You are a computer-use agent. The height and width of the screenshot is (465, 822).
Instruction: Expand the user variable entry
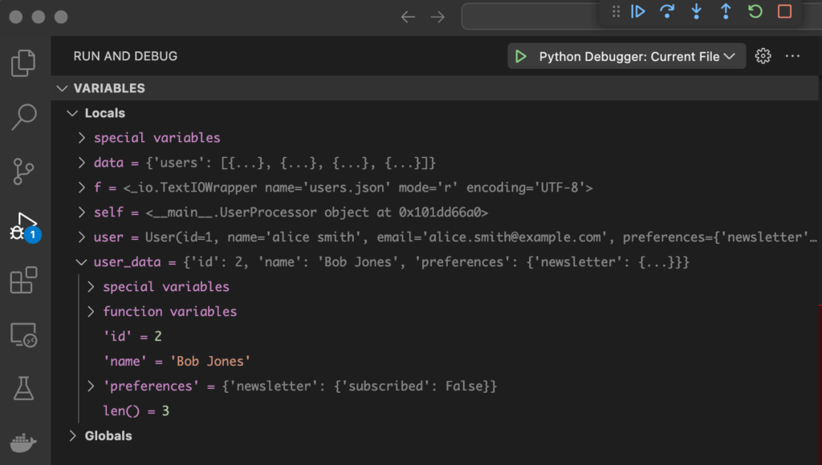[x=80, y=237]
